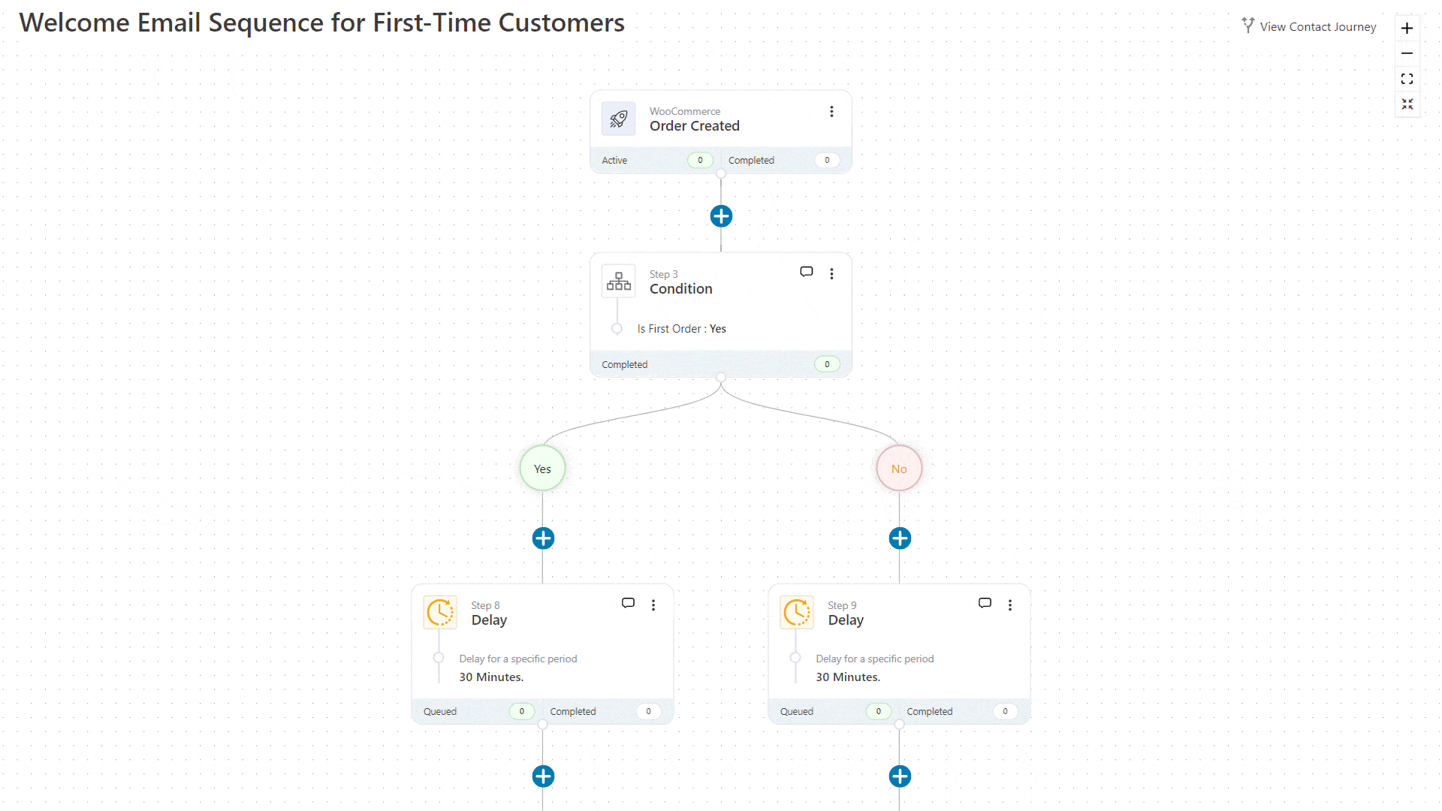1442x811 pixels.
Task: Open View Contact Journey
Action: pyautogui.click(x=1308, y=26)
